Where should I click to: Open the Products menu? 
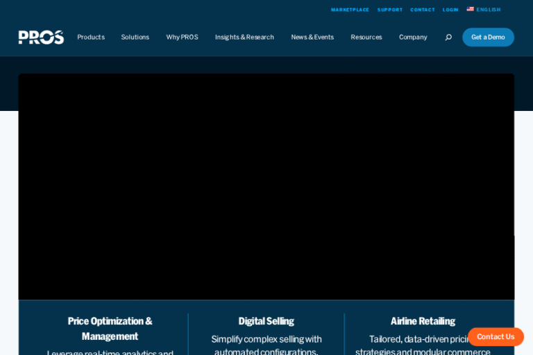91,37
